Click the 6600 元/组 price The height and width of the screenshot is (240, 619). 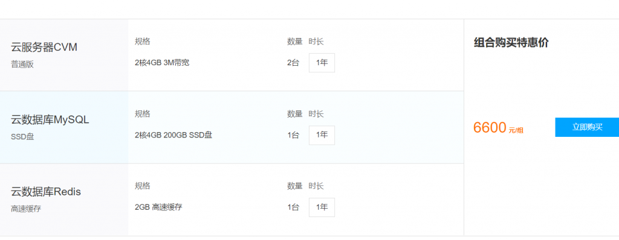[x=498, y=128]
